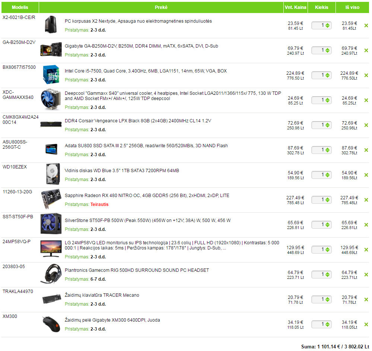View the Deepcool Gammaxx cooler image

click(51, 99)
